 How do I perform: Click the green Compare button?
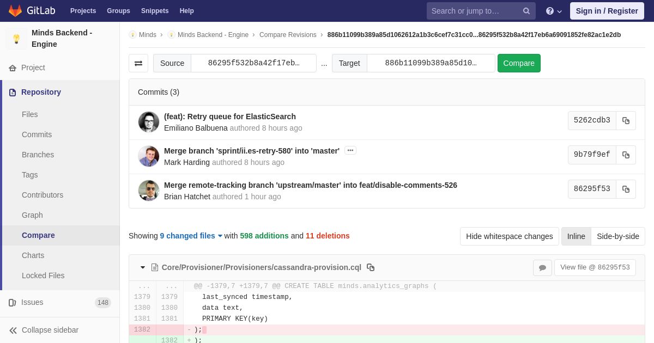pos(519,63)
